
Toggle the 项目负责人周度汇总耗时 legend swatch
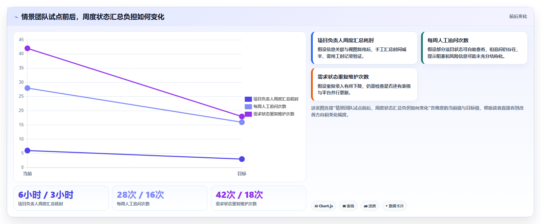[x=248, y=99]
